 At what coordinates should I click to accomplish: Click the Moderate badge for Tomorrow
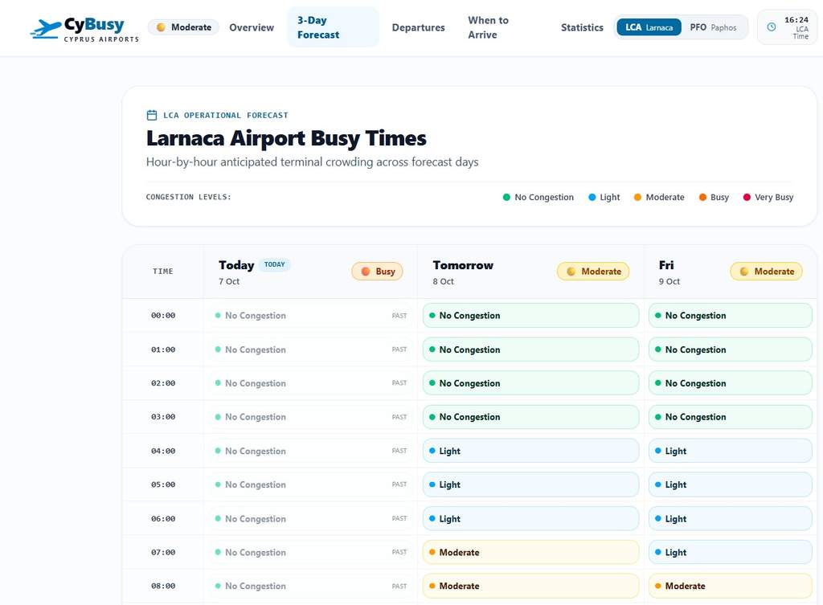593,272
